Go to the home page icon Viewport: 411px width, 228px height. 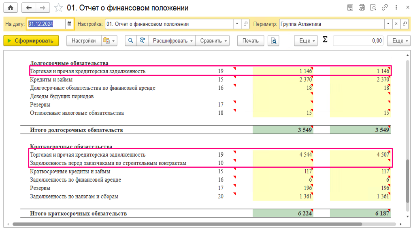click(x=11, y=8)
